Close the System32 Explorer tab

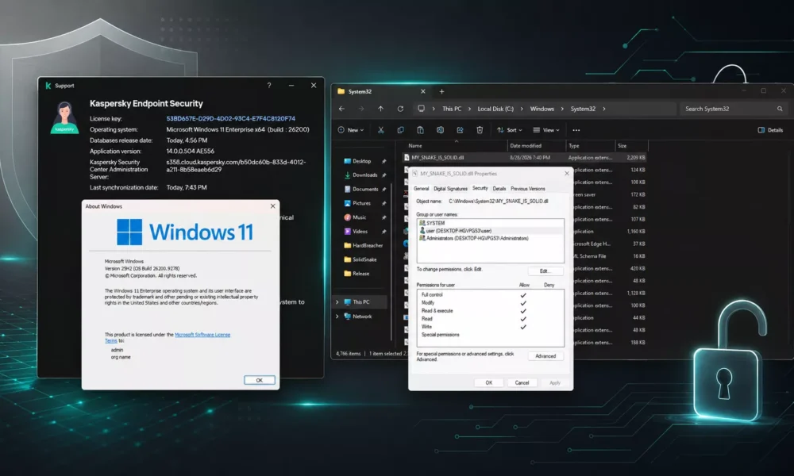[x=423, y=91]
